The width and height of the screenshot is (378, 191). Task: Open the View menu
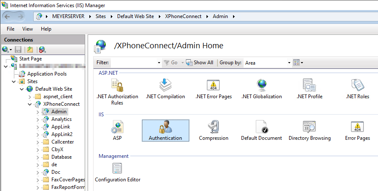coord(27,29)
